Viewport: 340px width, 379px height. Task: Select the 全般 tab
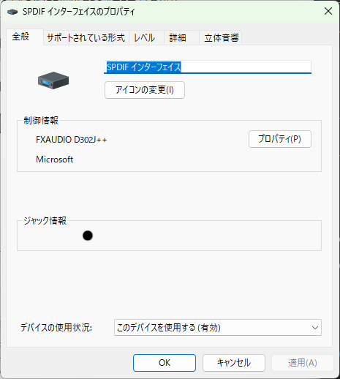click(x=21, y=37)
